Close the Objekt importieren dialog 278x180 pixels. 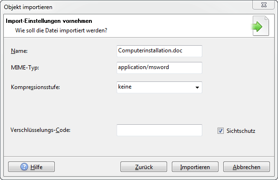click(x=264, y=5)
